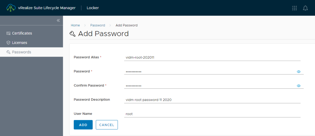Viewport: 315px width, 136px height.
Task: Open the apps grid launcher icon
Action: [294, 8]
